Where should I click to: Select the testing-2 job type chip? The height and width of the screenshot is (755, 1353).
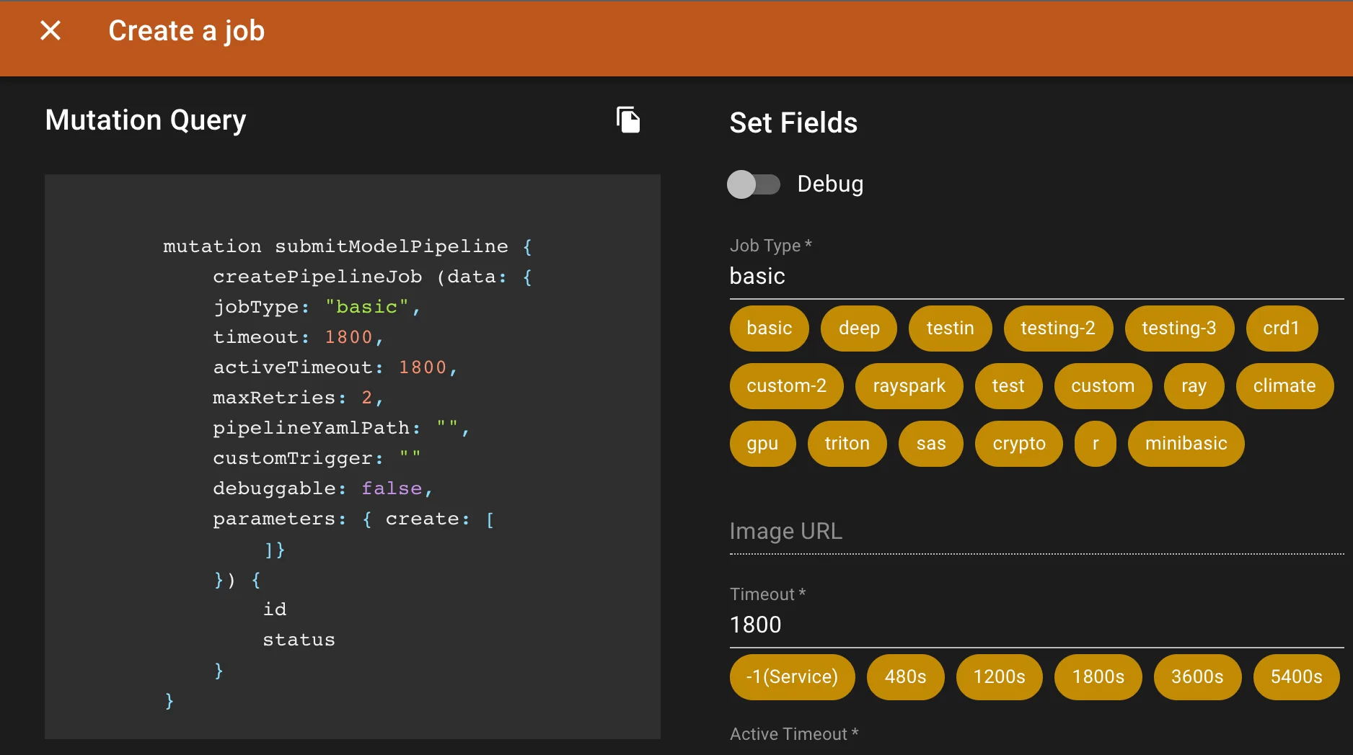tap(1058, 329)
